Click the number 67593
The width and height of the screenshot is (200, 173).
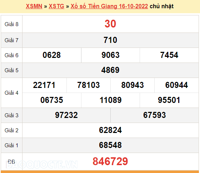point(154,115)
